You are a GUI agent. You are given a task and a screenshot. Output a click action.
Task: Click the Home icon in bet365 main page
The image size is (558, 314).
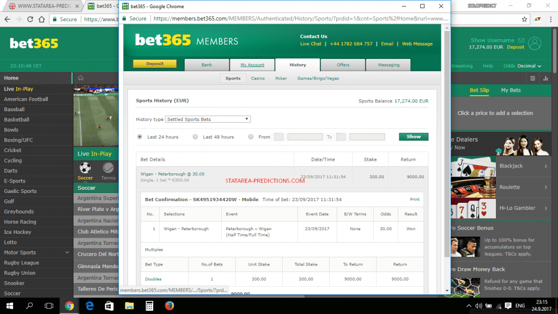tap(81, 78)
